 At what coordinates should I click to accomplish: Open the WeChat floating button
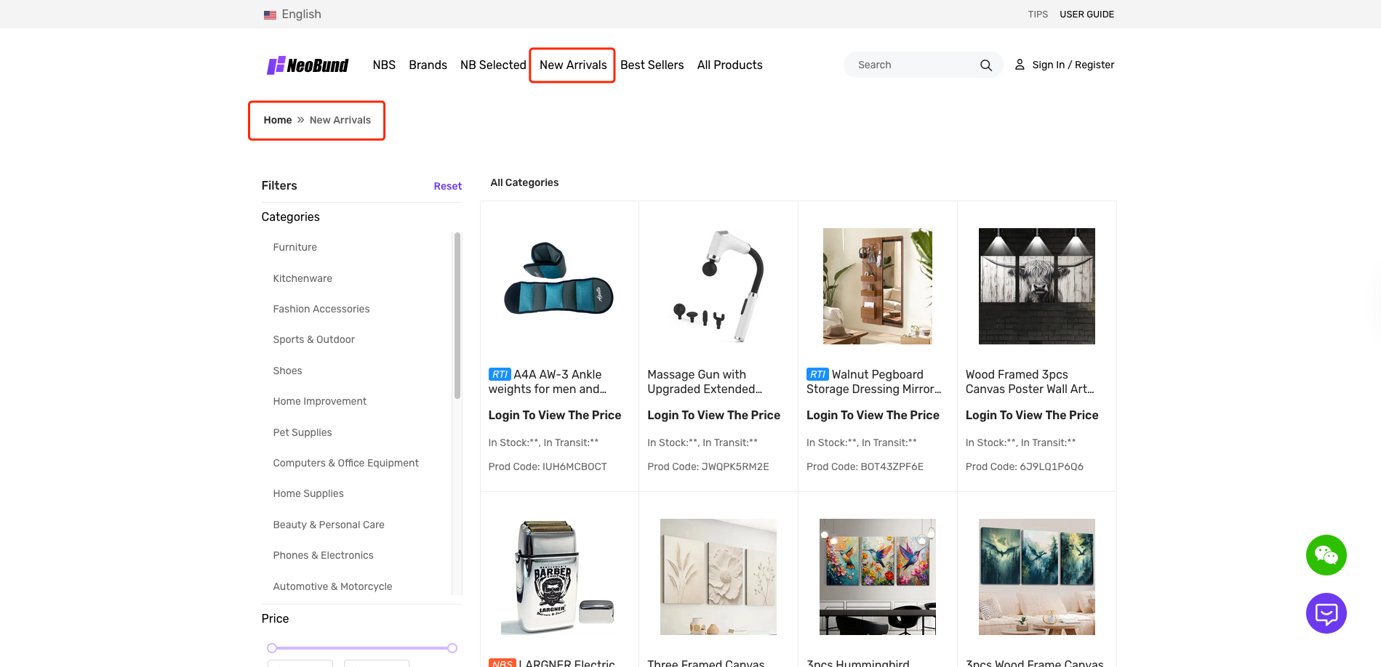(1326, 555)
